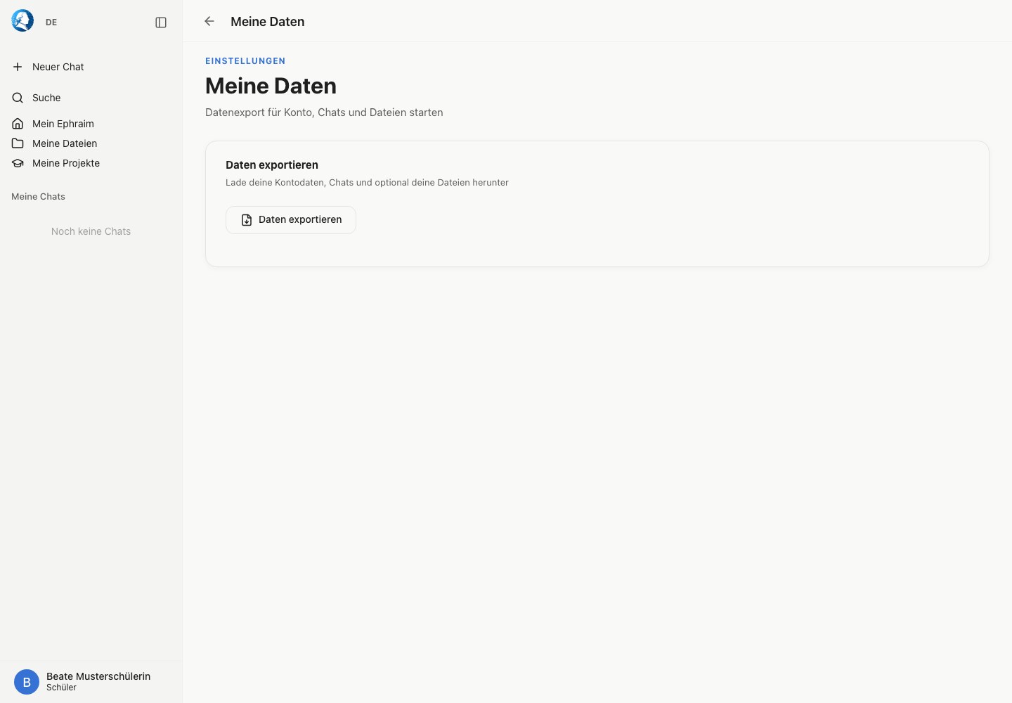Open Beate Musterschülerin user menu

point(91,682)
